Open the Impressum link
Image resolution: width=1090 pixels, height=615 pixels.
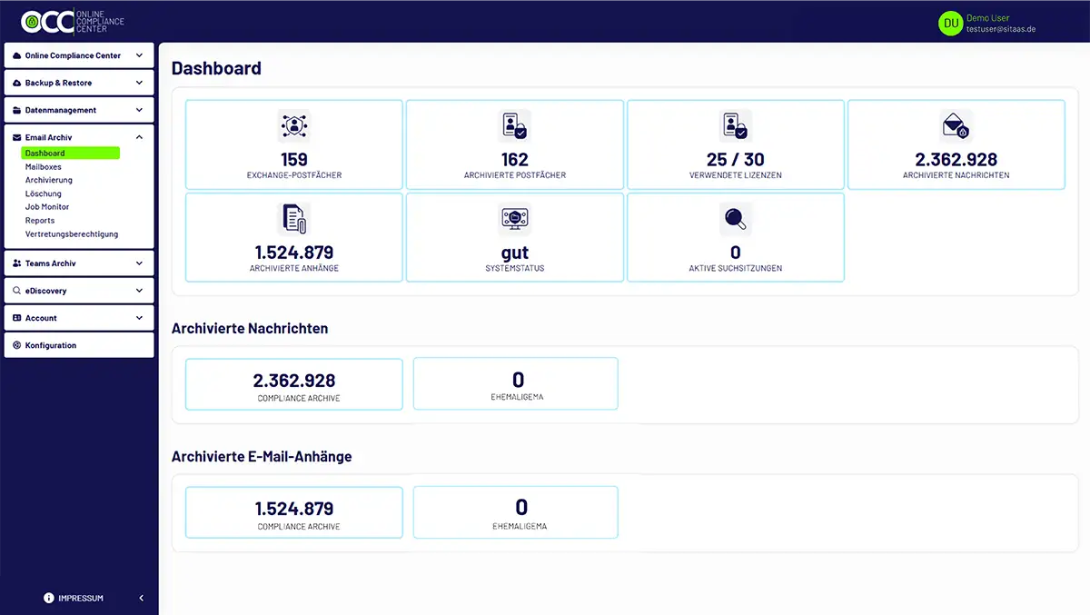(x=80, y=598)
